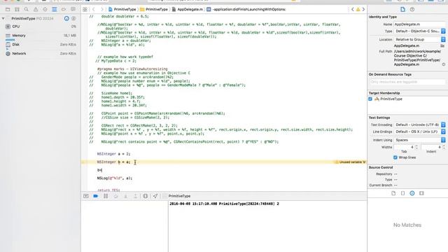Toggle breakpoints activation in debug bar
Viewport: 448px width, 252px height.
(96, 196)
